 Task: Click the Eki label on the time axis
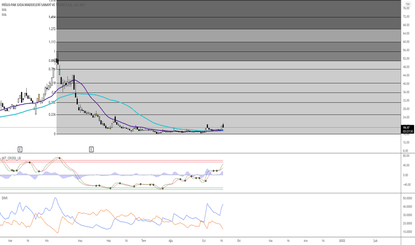pos(239,241)
